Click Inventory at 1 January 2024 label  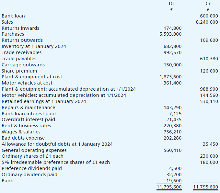click(34, 46)
